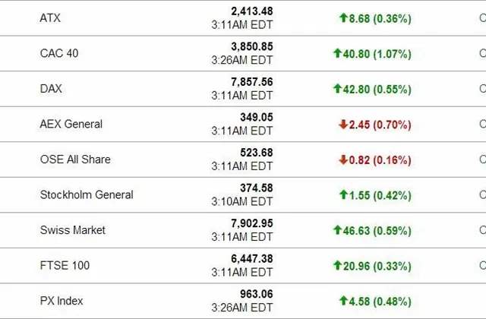Click the DAX green up arrow
The image size is (486, 319).
338,89
